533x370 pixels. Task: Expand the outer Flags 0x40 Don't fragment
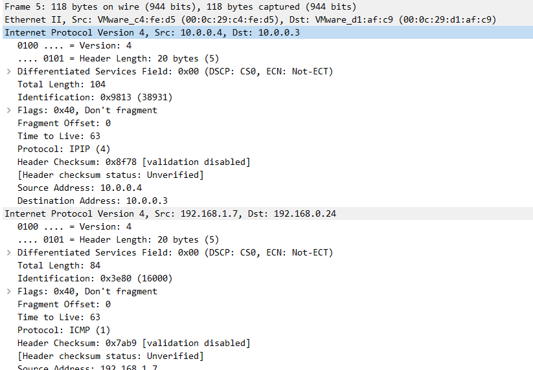pos(9,111)
